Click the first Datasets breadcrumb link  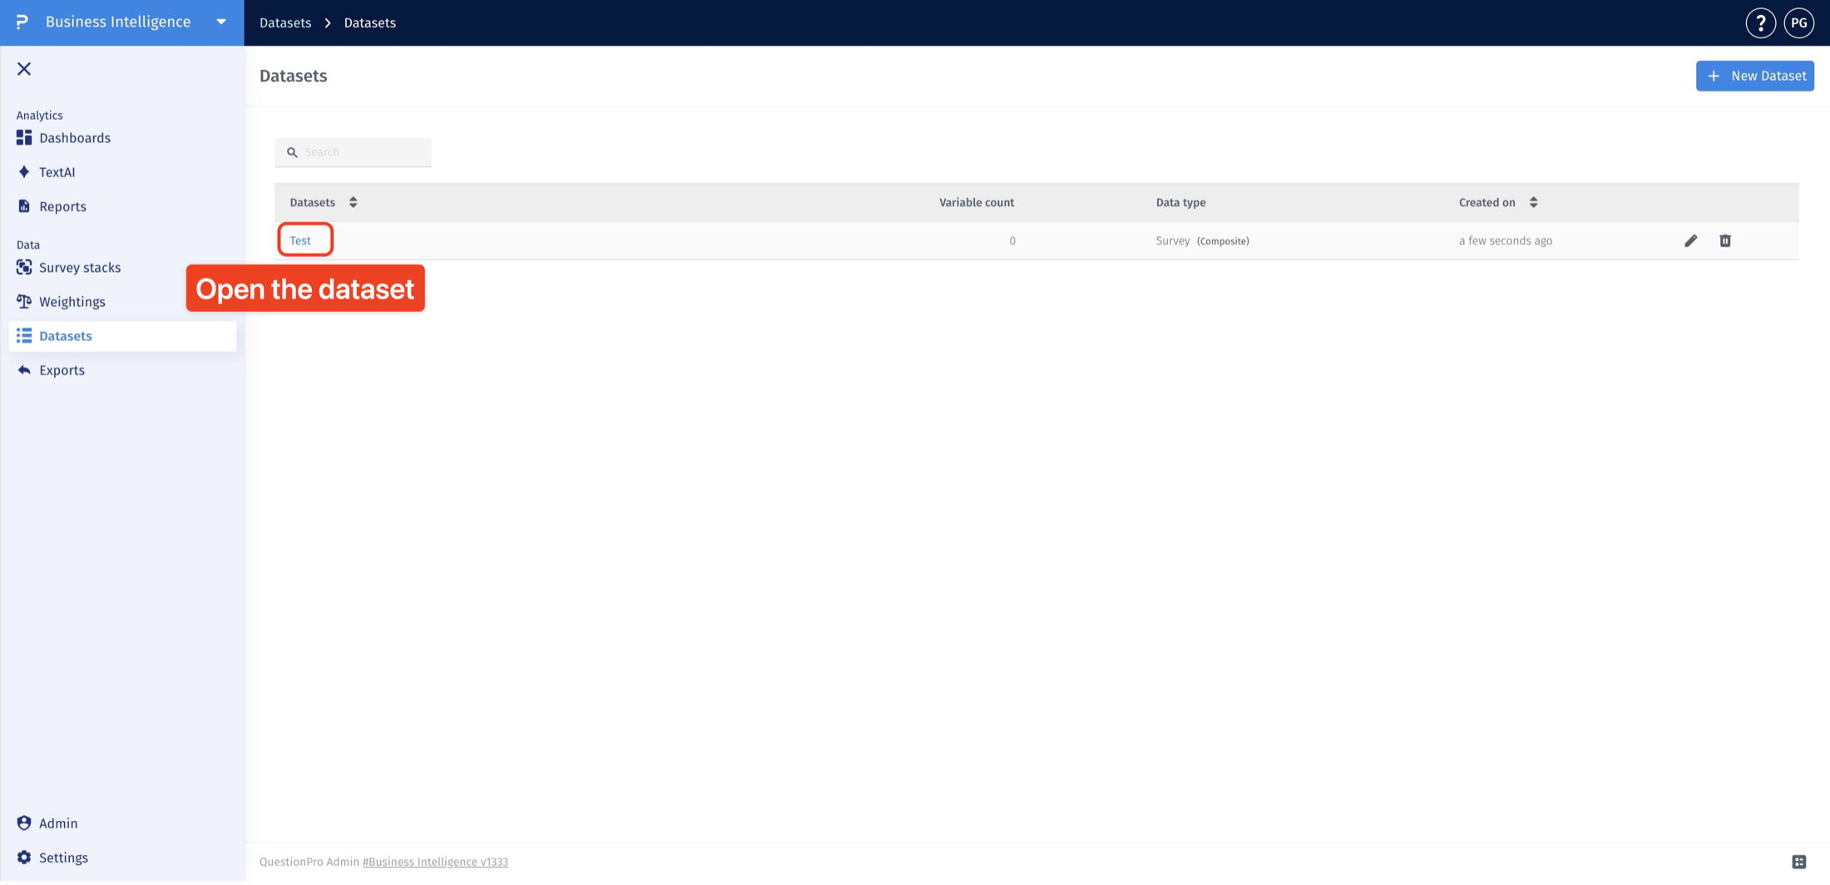[285, 22]
